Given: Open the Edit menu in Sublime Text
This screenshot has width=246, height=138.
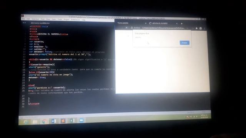Looking at the screenshot, I should pos(28,19).
